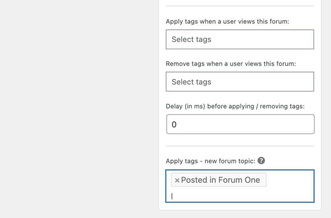This screenshot has width=331, height=218.
Task: Click the "Delay (in ms) before applying / removing tags" label
Action: pyautogui.click(x=235, y=106)
